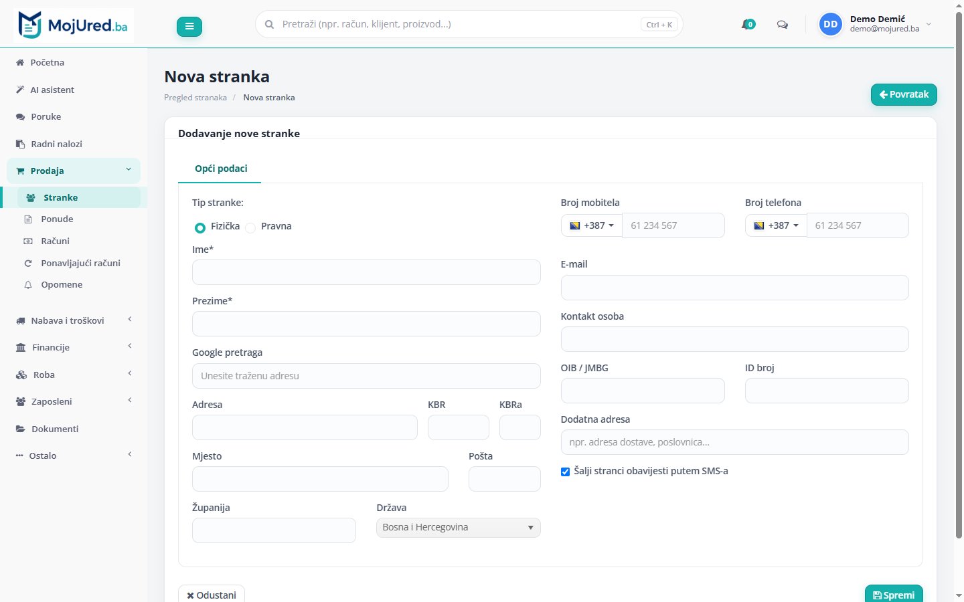The image size is (964, 602).
Task: Click the Pregled stranaka breadcrumb link
Action: coord(195,98)
